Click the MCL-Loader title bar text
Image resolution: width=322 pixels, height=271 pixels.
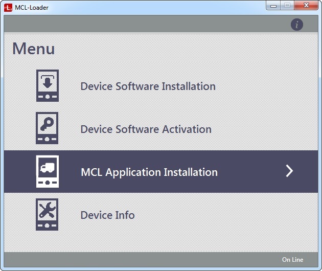[32, 8]
